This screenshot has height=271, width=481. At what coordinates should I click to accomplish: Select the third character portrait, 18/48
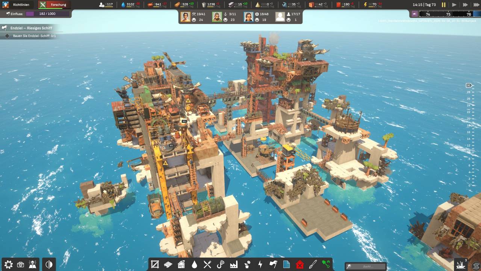[248, 17]
